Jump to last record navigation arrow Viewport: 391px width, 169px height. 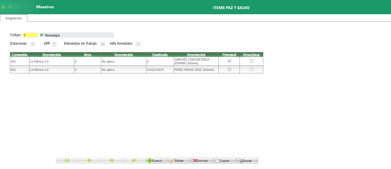[134, 160]
